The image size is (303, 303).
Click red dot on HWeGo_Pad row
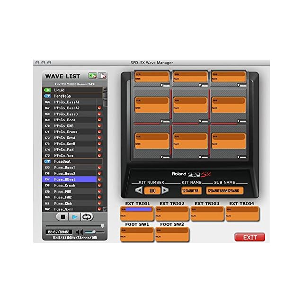pos(99,150)
